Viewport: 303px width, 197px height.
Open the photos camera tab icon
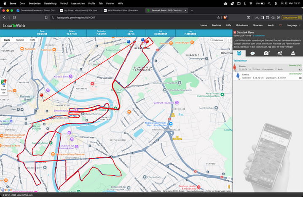tap(266, 53)
